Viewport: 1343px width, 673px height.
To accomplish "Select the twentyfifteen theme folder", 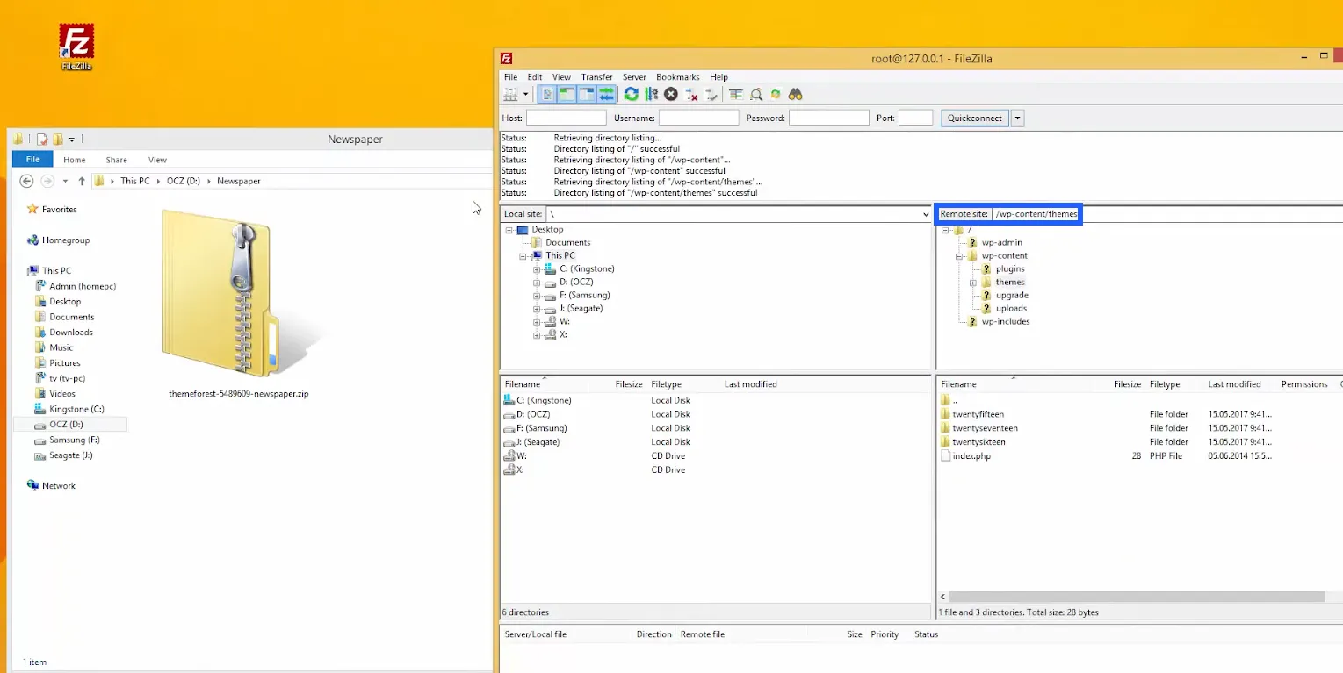I will click(x=978, y=414).
